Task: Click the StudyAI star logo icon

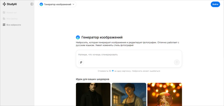Action: pyautogui.click(x=4, y=4)
